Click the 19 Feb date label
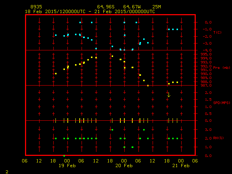 pos(67,166)
